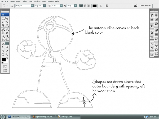Screen dimensions: 159x119
Task: Open the Layer menu
Action: [x=18, y=1]
